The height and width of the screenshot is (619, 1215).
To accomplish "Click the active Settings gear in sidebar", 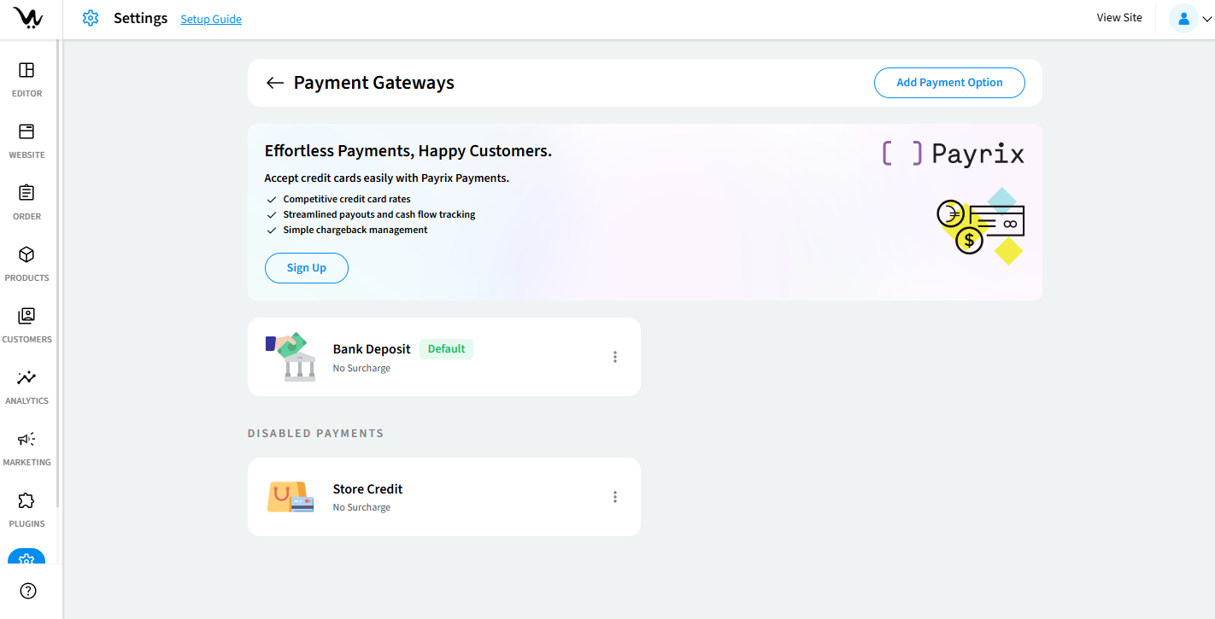I will [26, 558].
